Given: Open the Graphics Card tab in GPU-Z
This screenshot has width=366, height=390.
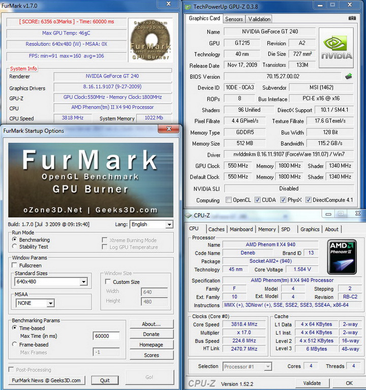Looking at the screenshot, I should (204, 18).
